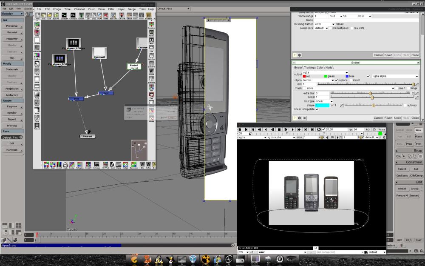Screen dimensions: 425x266
Task: Open the Command tool icon
Action: click(73, 15)
